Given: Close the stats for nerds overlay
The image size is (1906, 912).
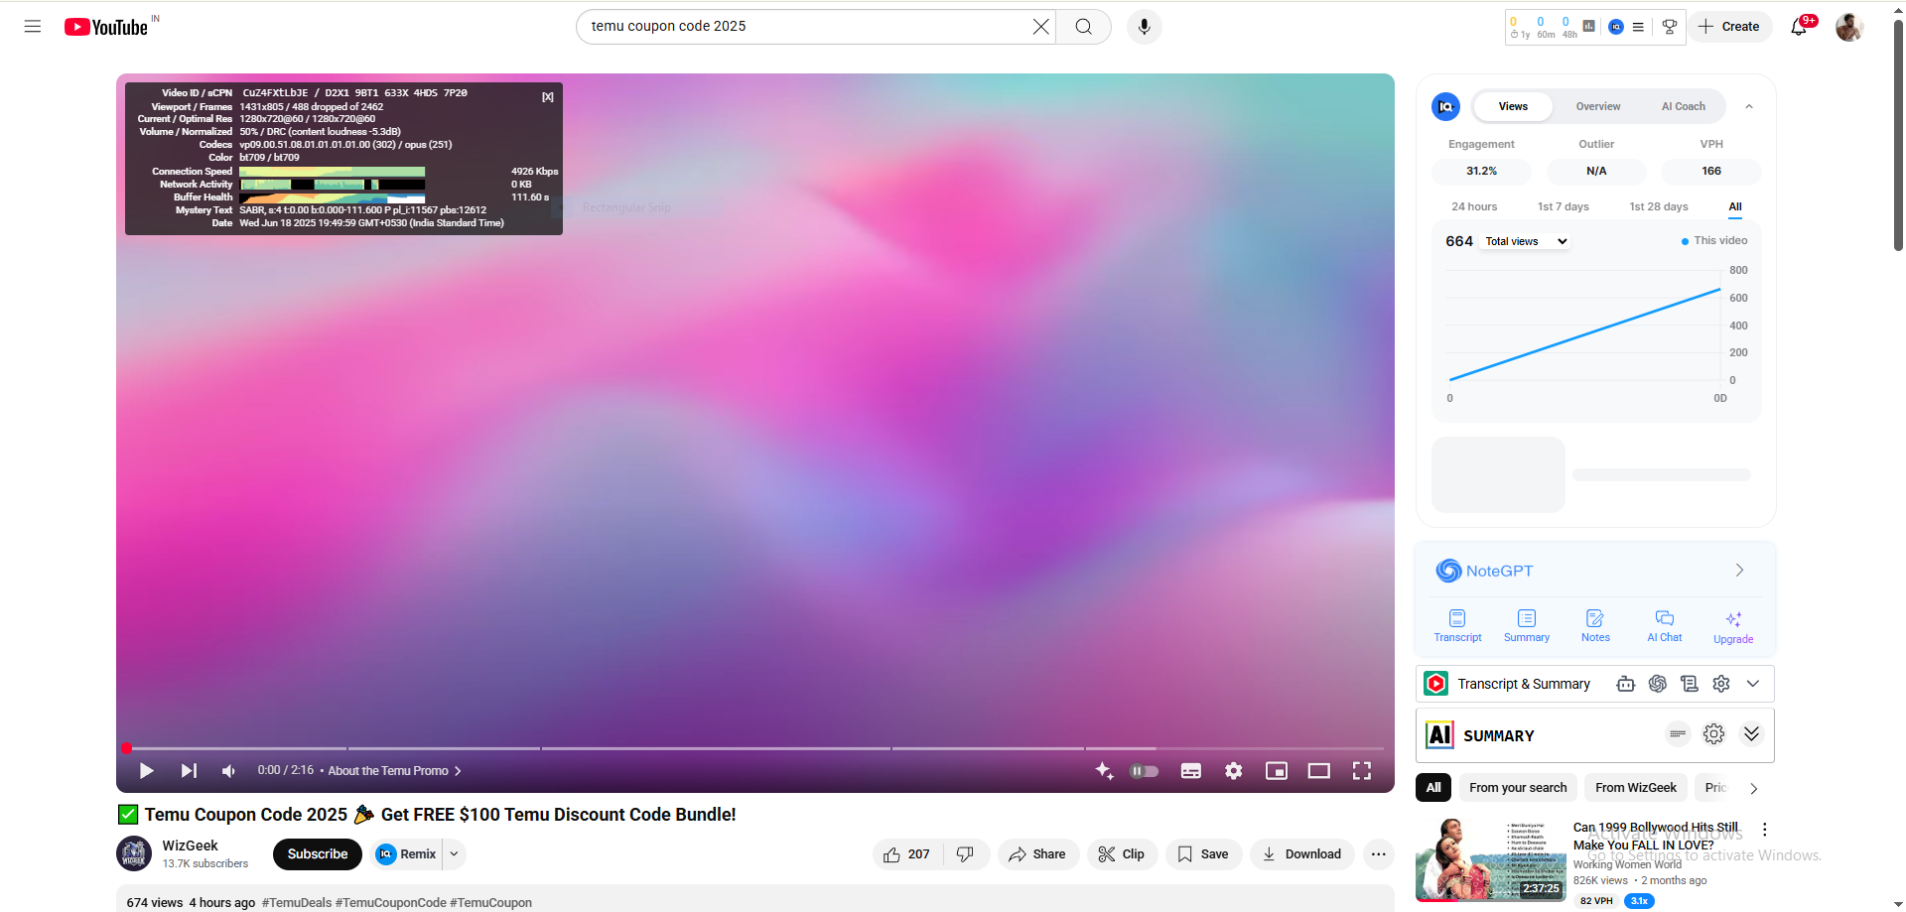Looking at the screenshot, I should (x=548, y=97).
